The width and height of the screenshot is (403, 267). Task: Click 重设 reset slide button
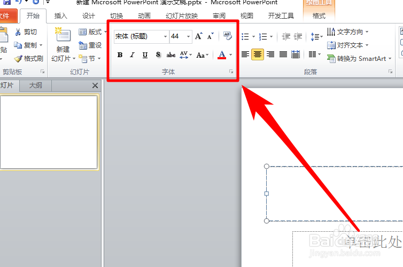pos(90,45)
